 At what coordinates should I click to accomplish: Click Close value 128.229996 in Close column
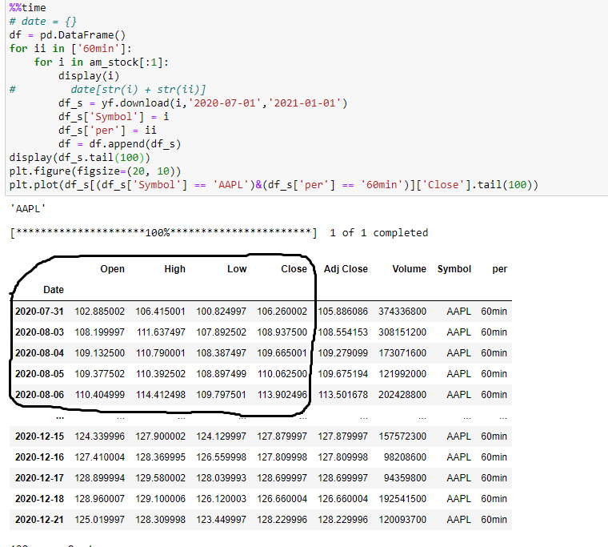point(282,520)
